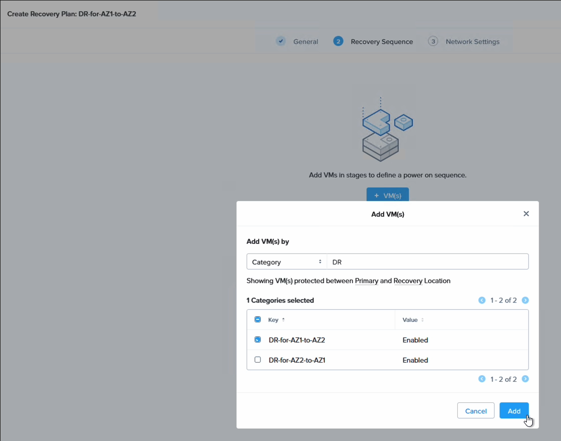
Task: Click the Add button
Action: 514,411
